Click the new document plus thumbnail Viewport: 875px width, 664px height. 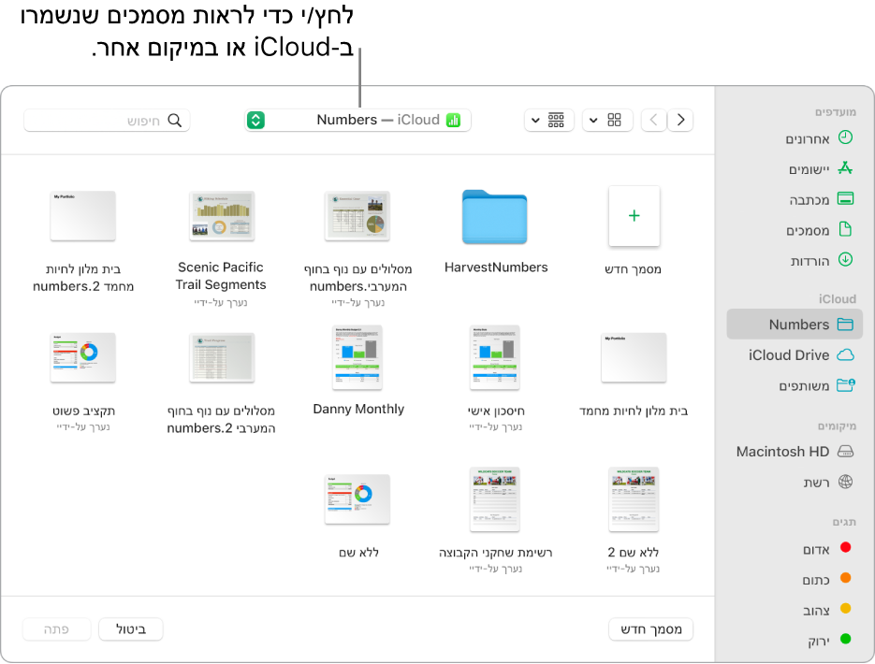[x=634, y=216]
